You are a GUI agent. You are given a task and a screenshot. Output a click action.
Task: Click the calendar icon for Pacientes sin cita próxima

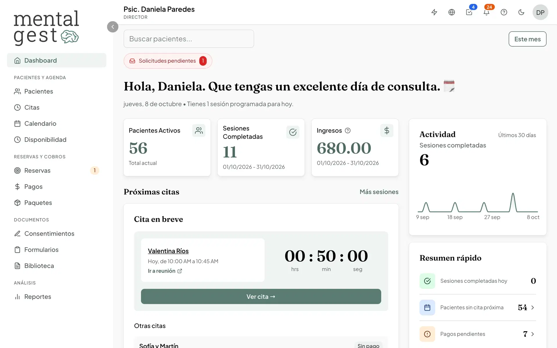[427, 307]
